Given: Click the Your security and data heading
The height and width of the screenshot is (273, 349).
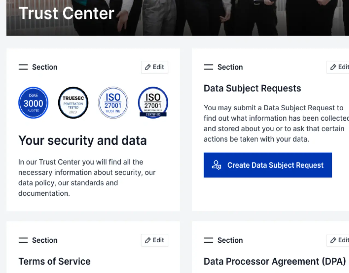Looking at the screenshot, I should 83,141.
